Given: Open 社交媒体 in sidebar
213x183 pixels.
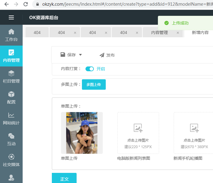Looking at the screenshot, I should 11,160.
